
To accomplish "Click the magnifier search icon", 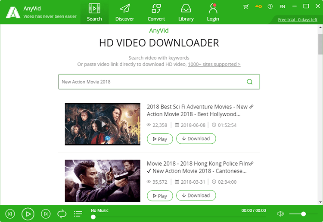I will coord(250,82).
